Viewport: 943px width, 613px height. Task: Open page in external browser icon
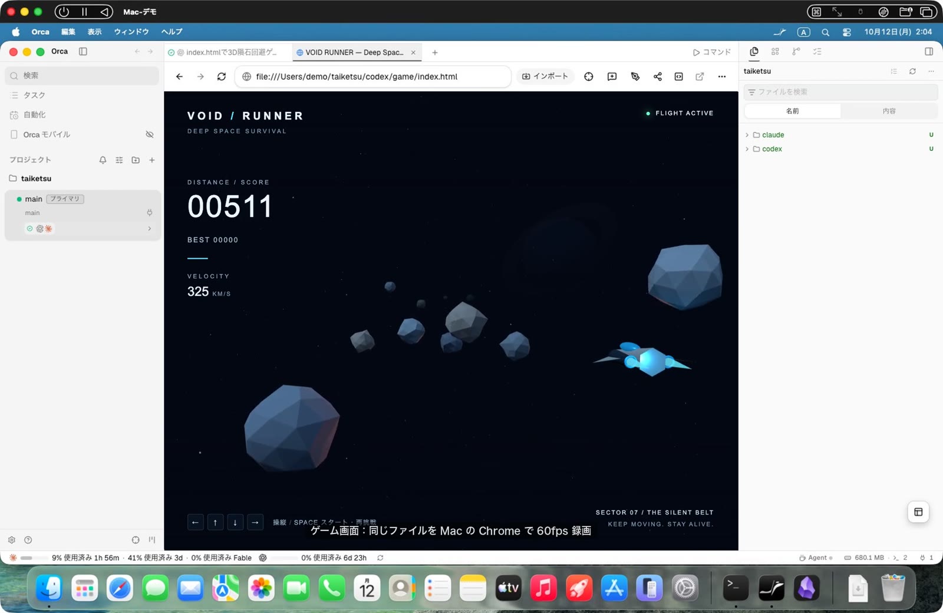[x=700, y=77]
